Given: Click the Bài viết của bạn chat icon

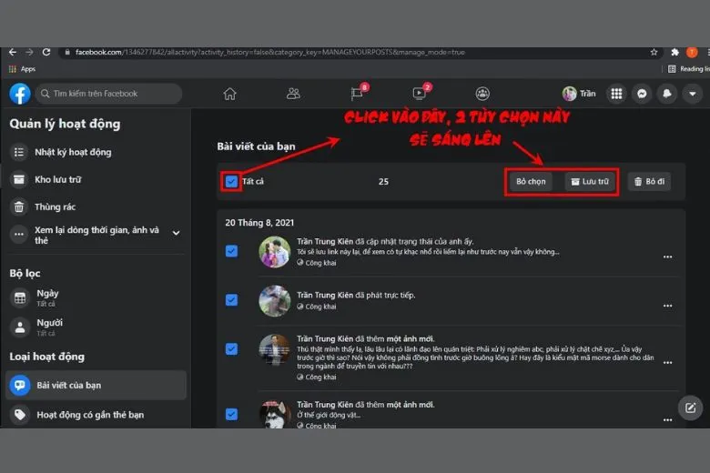Looking at the screenshot, I should coord(20,385).
